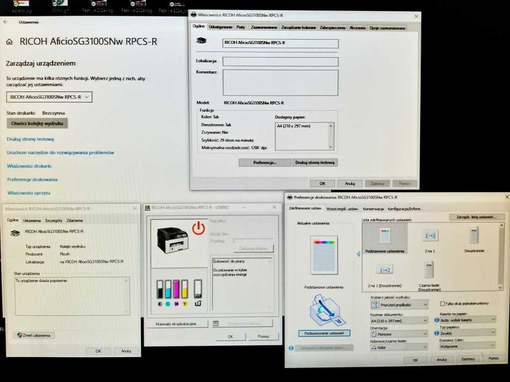
Task: Open the Preferencje drukowania link
Action: (32, 180)
